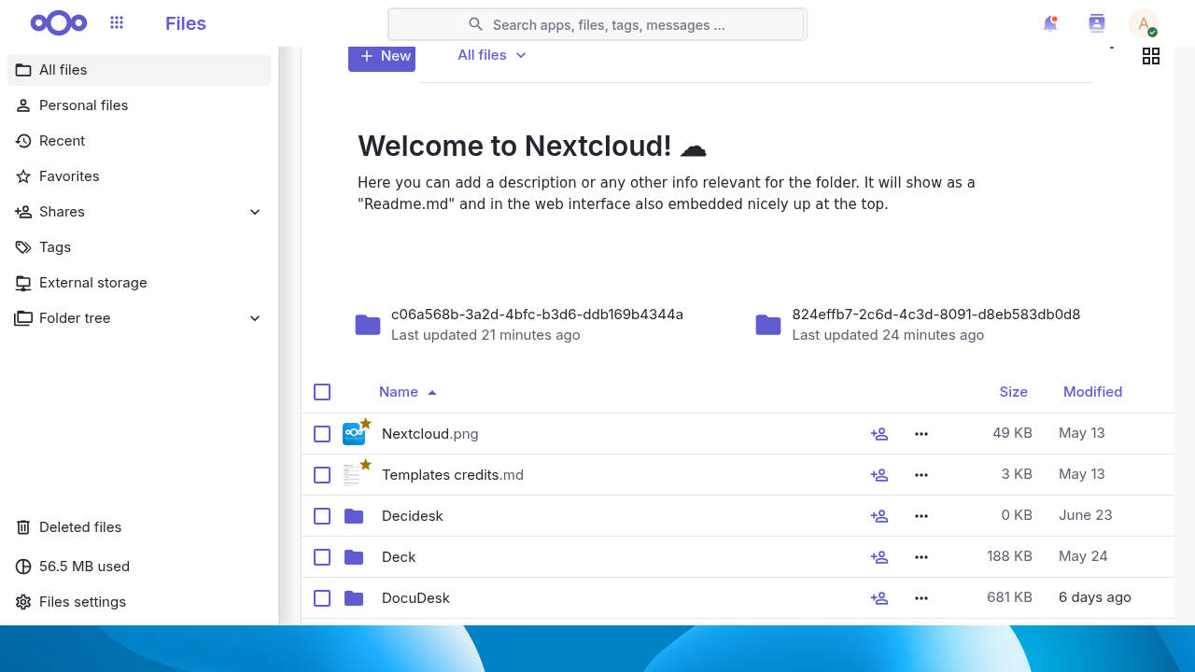Open the Decidesk folder name
This screenshot has width=1195, height=672.
tap(413, 516)
